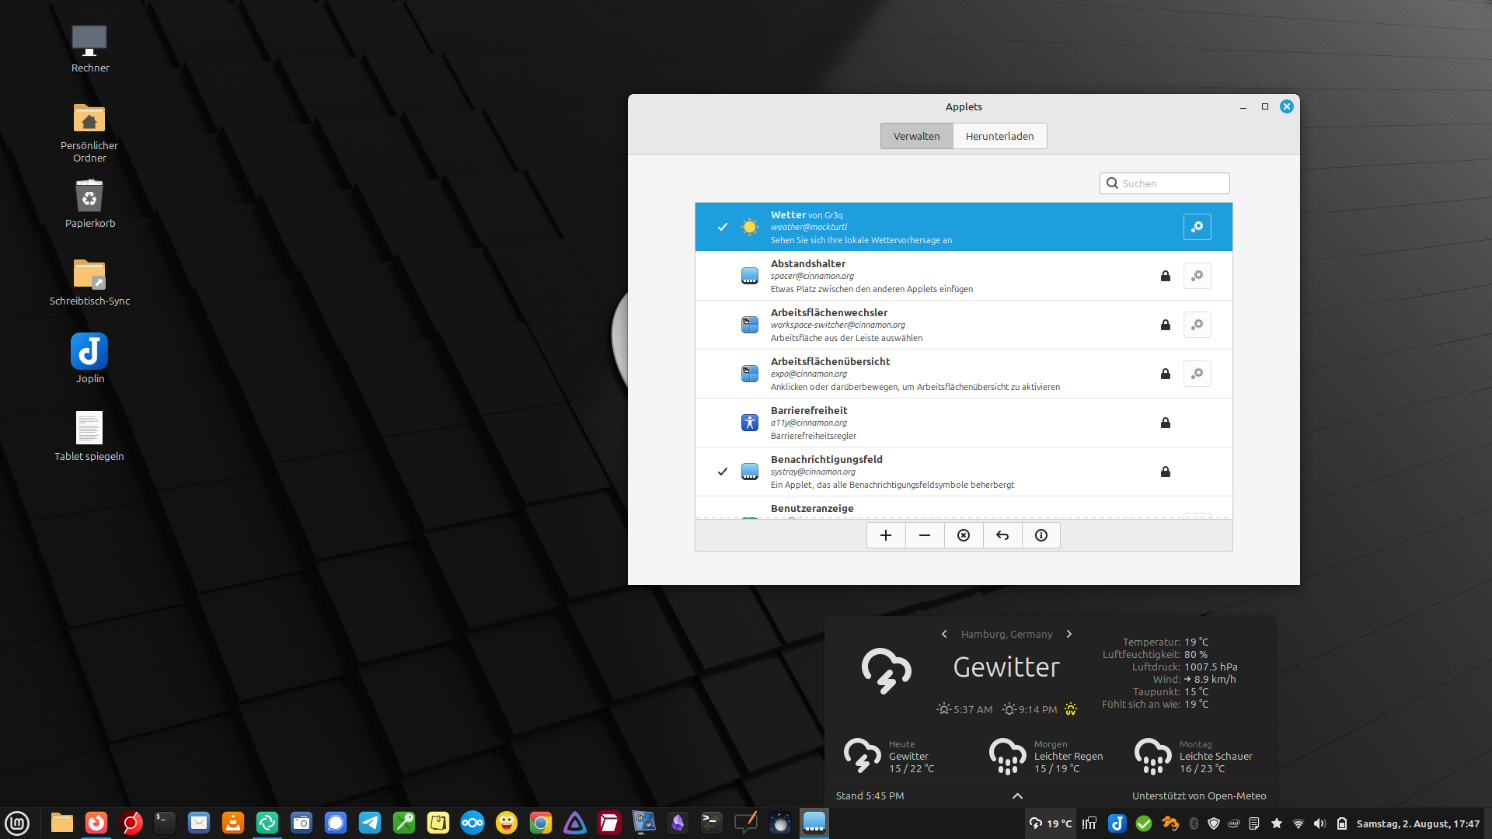Click the undo arrow restore icon
The height and width of the screenshot is (839, 1492).
1002,535
